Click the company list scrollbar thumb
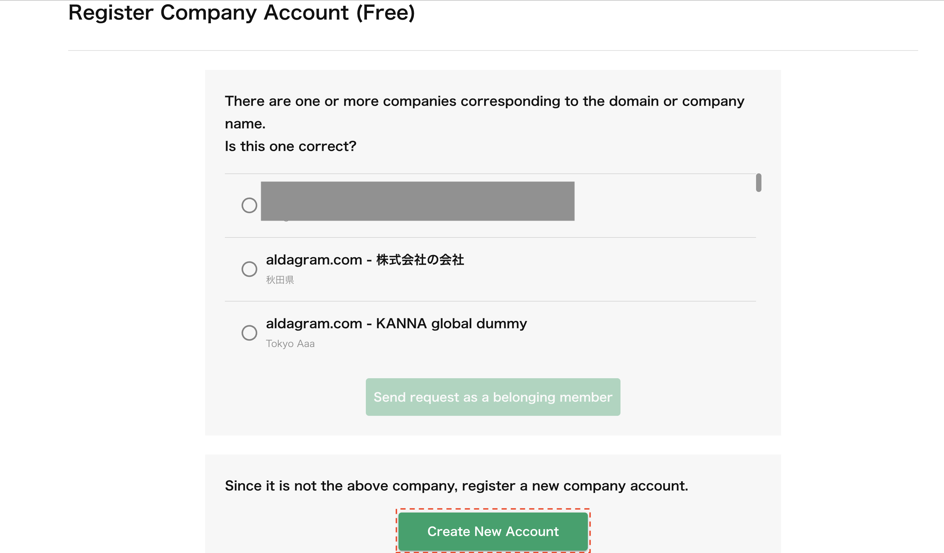The height and width of the screenshot is (553, 944). click(758, 183)
